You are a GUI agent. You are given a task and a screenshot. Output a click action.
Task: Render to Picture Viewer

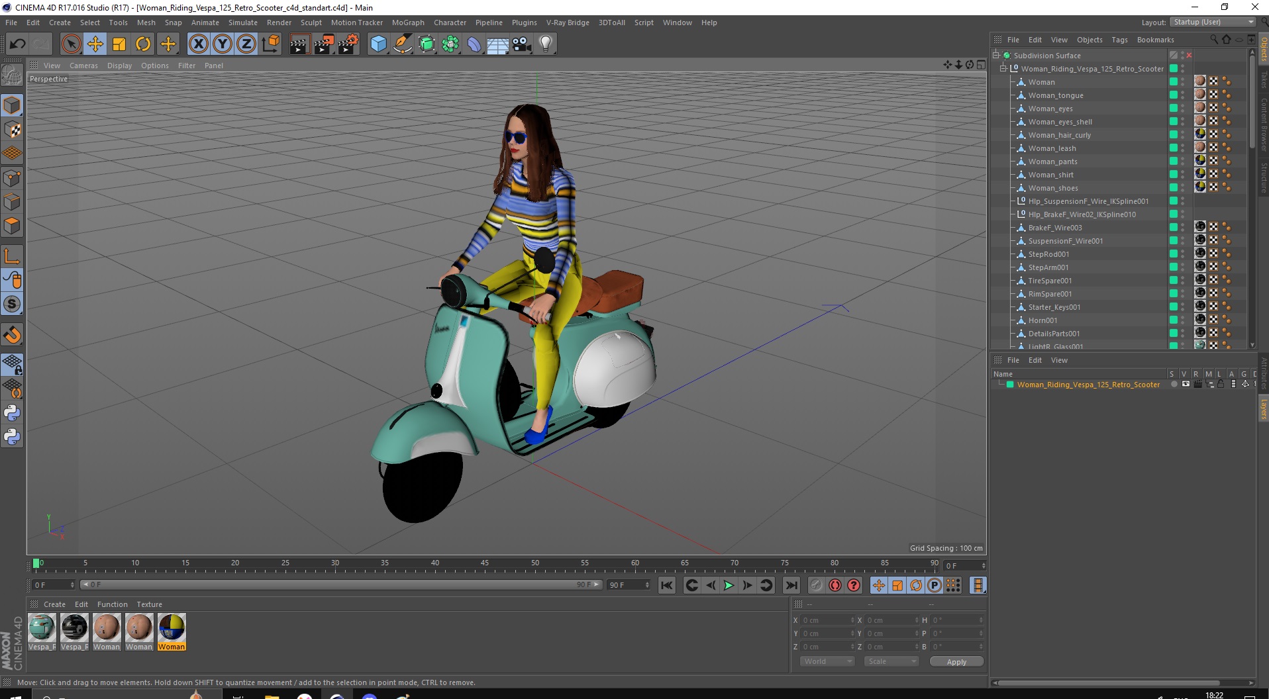click(324, 44)
